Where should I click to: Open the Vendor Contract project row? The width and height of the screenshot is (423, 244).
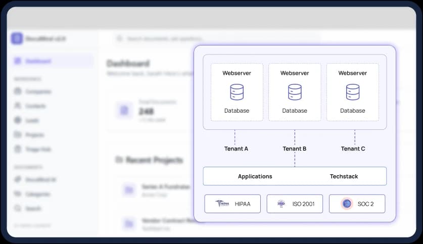point(155,224)
